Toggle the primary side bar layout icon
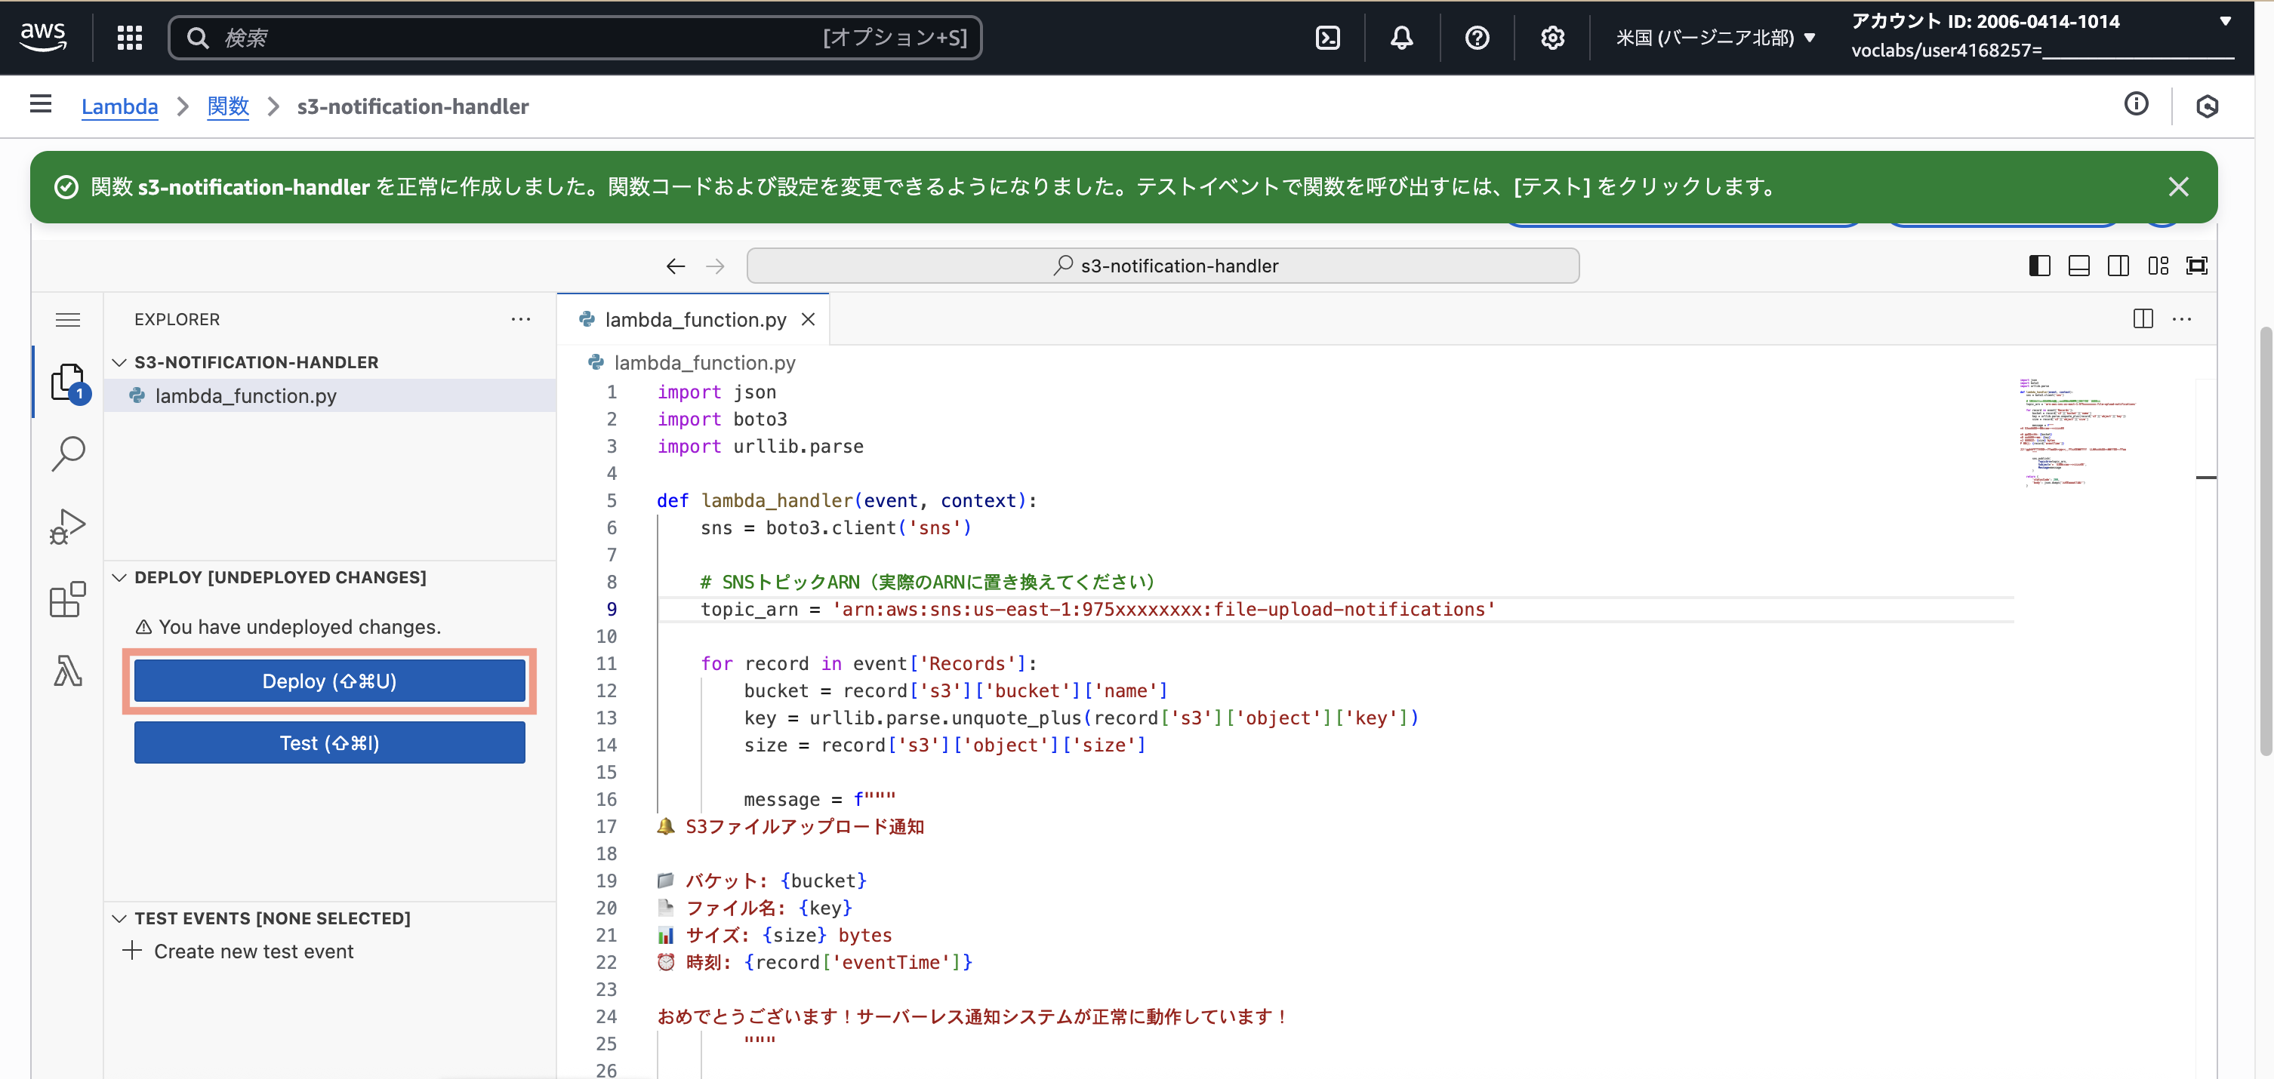Screen dimensions: 2274x1079 (2039, 266)
